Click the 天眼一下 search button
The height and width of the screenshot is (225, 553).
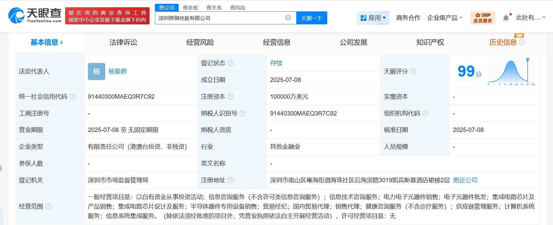click(311, 18)
